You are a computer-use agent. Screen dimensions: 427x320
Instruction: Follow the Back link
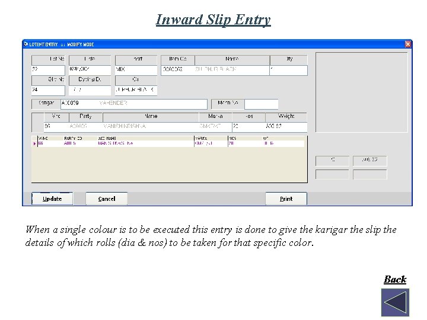click(x=395, y=279)
